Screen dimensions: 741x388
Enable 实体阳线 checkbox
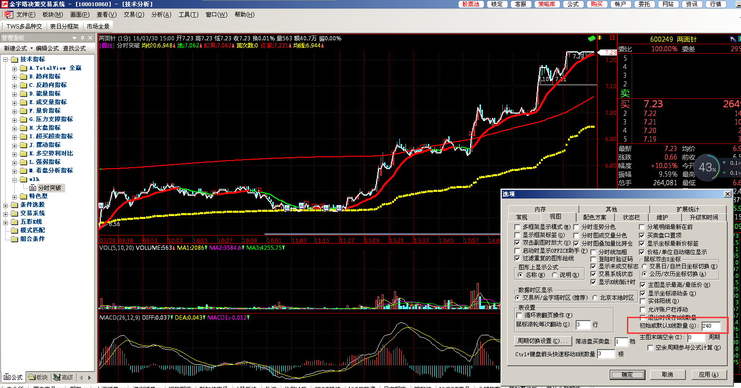pyautogui.click(x=643, y=301)
